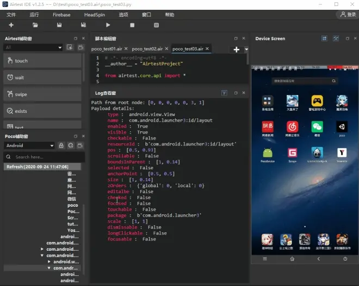
Task: Open the editor tab list dropdown arrow
Action: point(246,49)
